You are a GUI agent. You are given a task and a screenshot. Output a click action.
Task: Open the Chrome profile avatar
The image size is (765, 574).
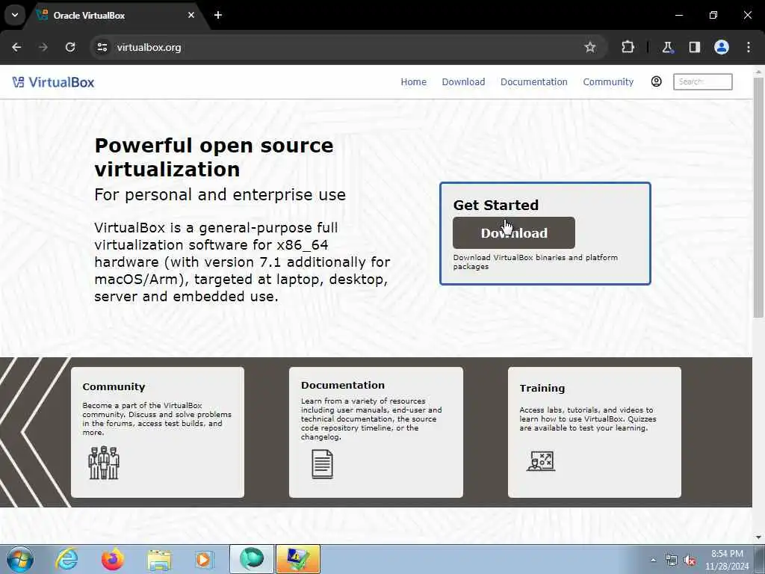click(722, 47)
